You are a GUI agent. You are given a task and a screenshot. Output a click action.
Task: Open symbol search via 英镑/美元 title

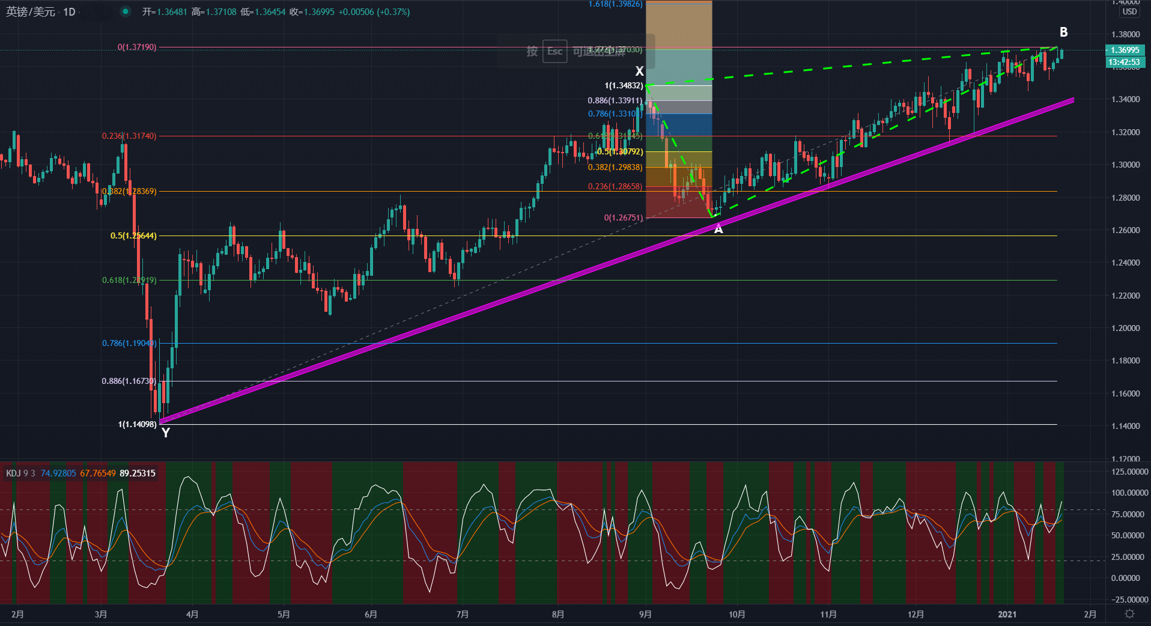(x=31, y=12)
